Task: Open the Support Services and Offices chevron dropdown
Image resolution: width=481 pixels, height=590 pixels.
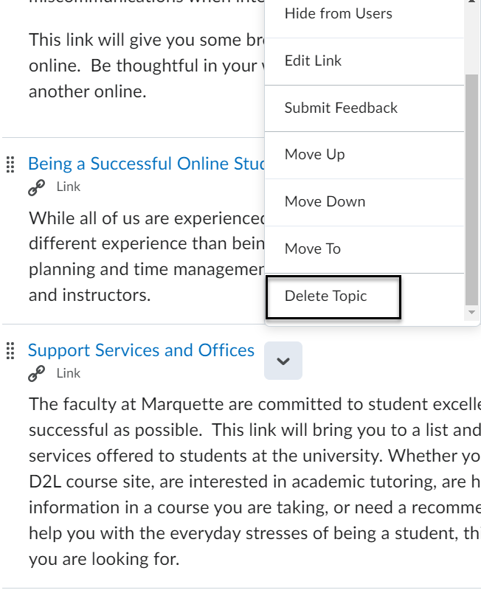Action: [283, 361]
